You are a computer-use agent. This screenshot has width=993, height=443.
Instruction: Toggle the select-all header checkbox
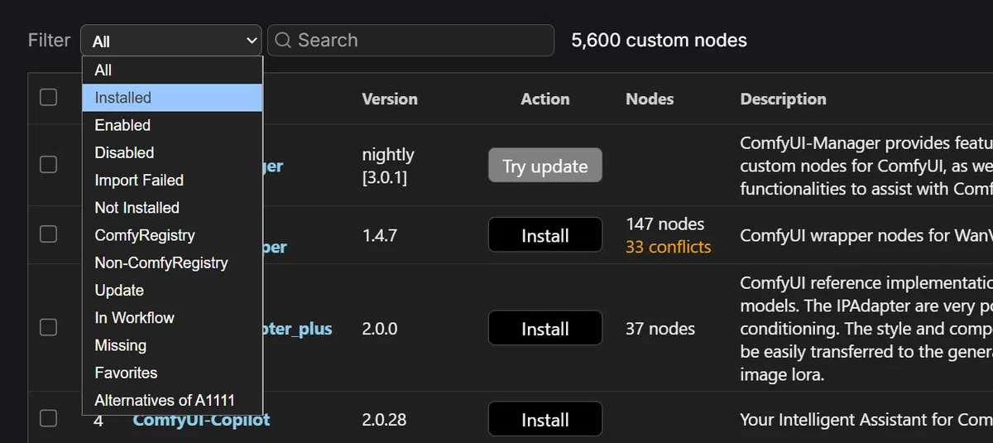click(x=49, y=98)
